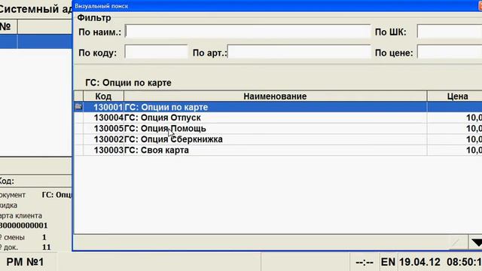Select row 'ГС: Опция Помощь'

(x=278, y=129)
